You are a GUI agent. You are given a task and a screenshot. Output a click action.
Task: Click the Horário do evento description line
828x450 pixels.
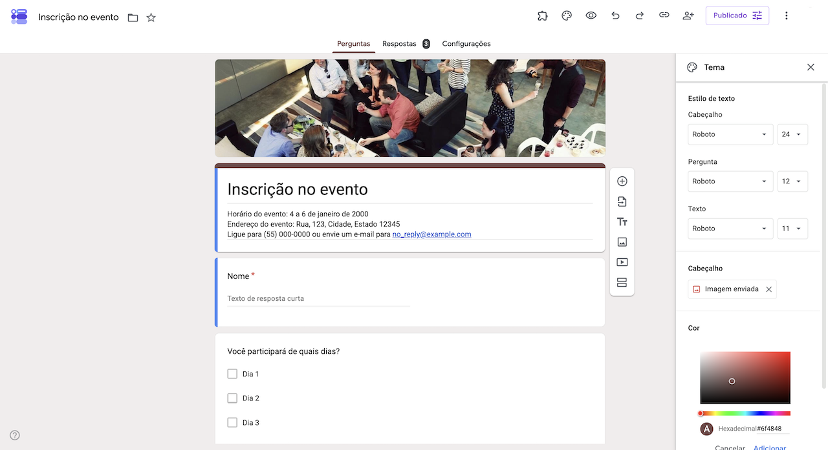click(298, 214)
